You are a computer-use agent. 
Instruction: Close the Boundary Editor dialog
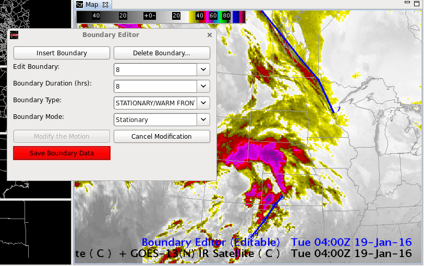[x=210, y=35]
